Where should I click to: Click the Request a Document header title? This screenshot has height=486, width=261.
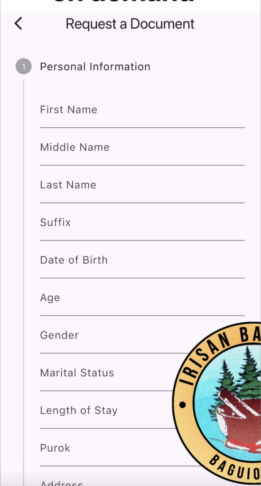click(130, 24)
